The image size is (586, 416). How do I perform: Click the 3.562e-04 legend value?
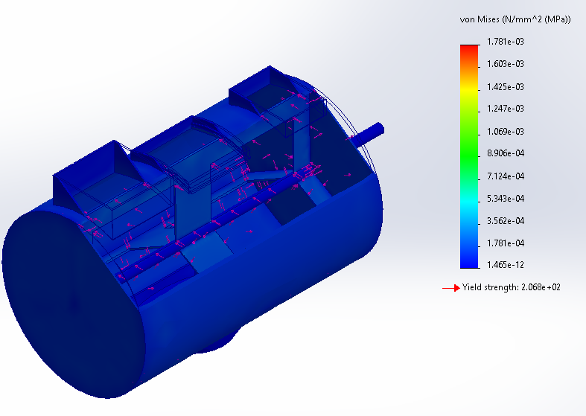506,221
